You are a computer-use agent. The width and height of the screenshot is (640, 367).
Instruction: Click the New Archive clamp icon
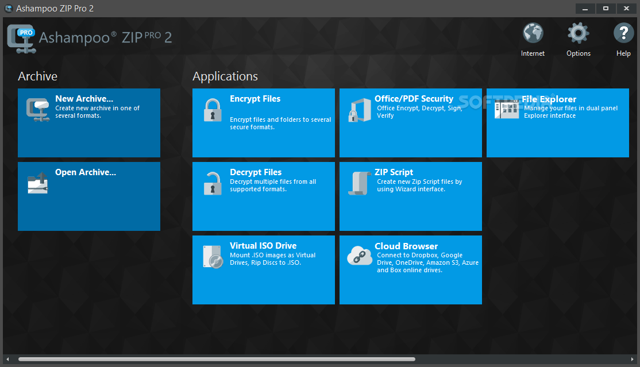pyautogui.click(x=38, y=110)
